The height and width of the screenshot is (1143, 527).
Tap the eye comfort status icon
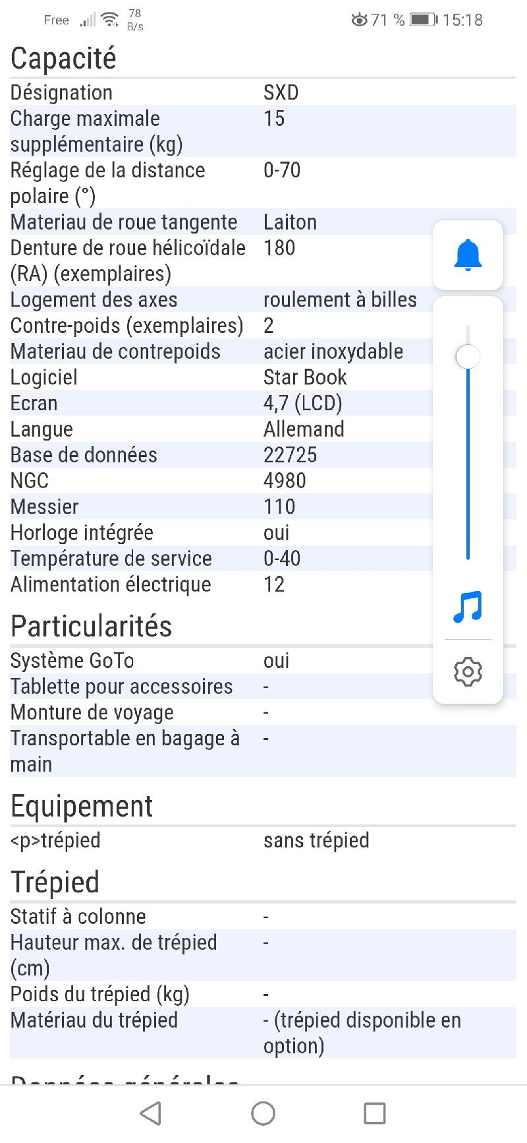[x=359, y=20]
